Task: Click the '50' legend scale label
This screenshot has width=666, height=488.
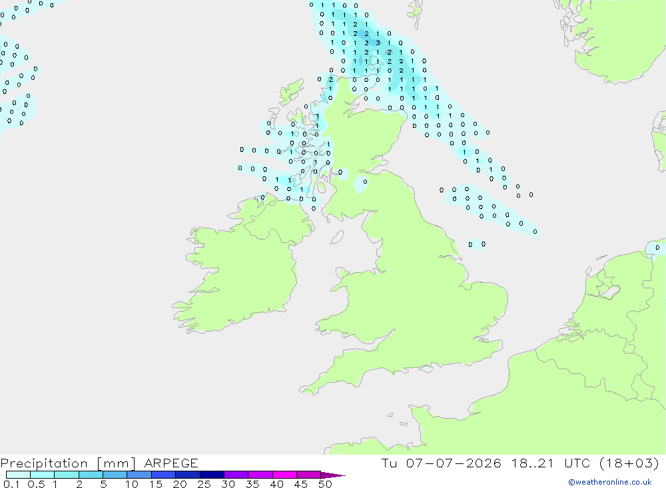Action: [325, 484]
